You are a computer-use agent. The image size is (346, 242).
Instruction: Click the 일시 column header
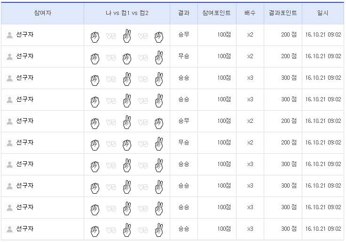[323, 13]
